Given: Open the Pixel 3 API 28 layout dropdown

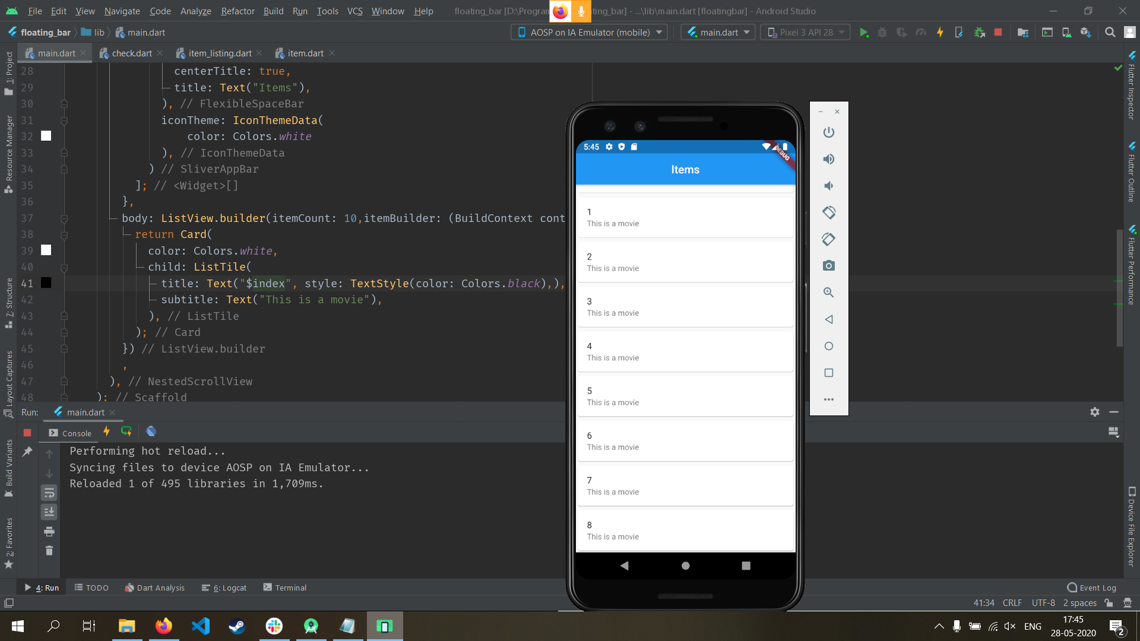Looking at the screenshot, I should pyautogui.click(x=805, y=32).
